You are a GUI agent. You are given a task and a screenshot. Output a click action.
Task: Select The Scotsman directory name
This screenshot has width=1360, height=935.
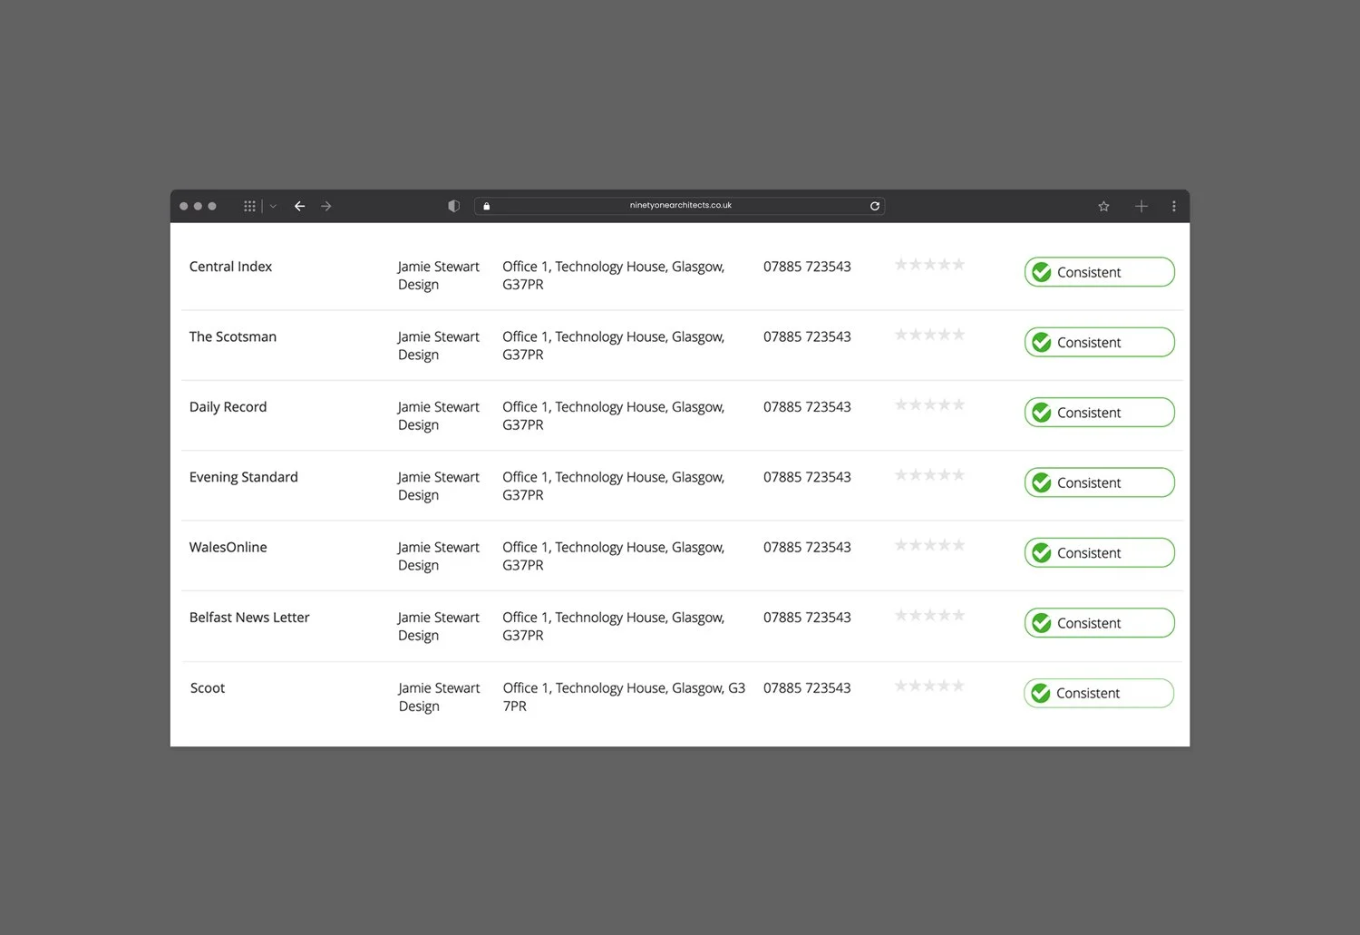pos(233,336)
